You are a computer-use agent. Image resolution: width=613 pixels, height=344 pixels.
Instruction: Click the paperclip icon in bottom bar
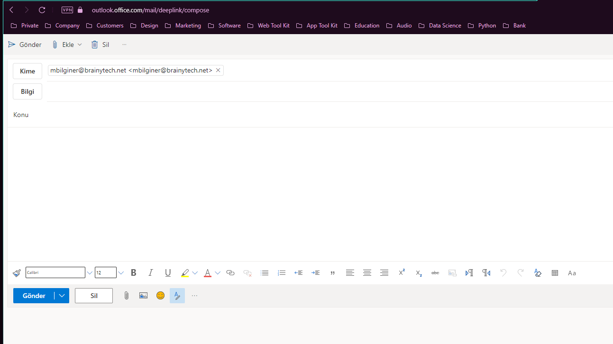pos(127,296)
